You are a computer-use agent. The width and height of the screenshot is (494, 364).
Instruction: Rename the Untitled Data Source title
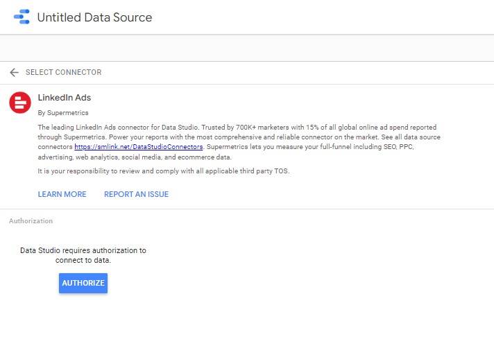(94, 17)
